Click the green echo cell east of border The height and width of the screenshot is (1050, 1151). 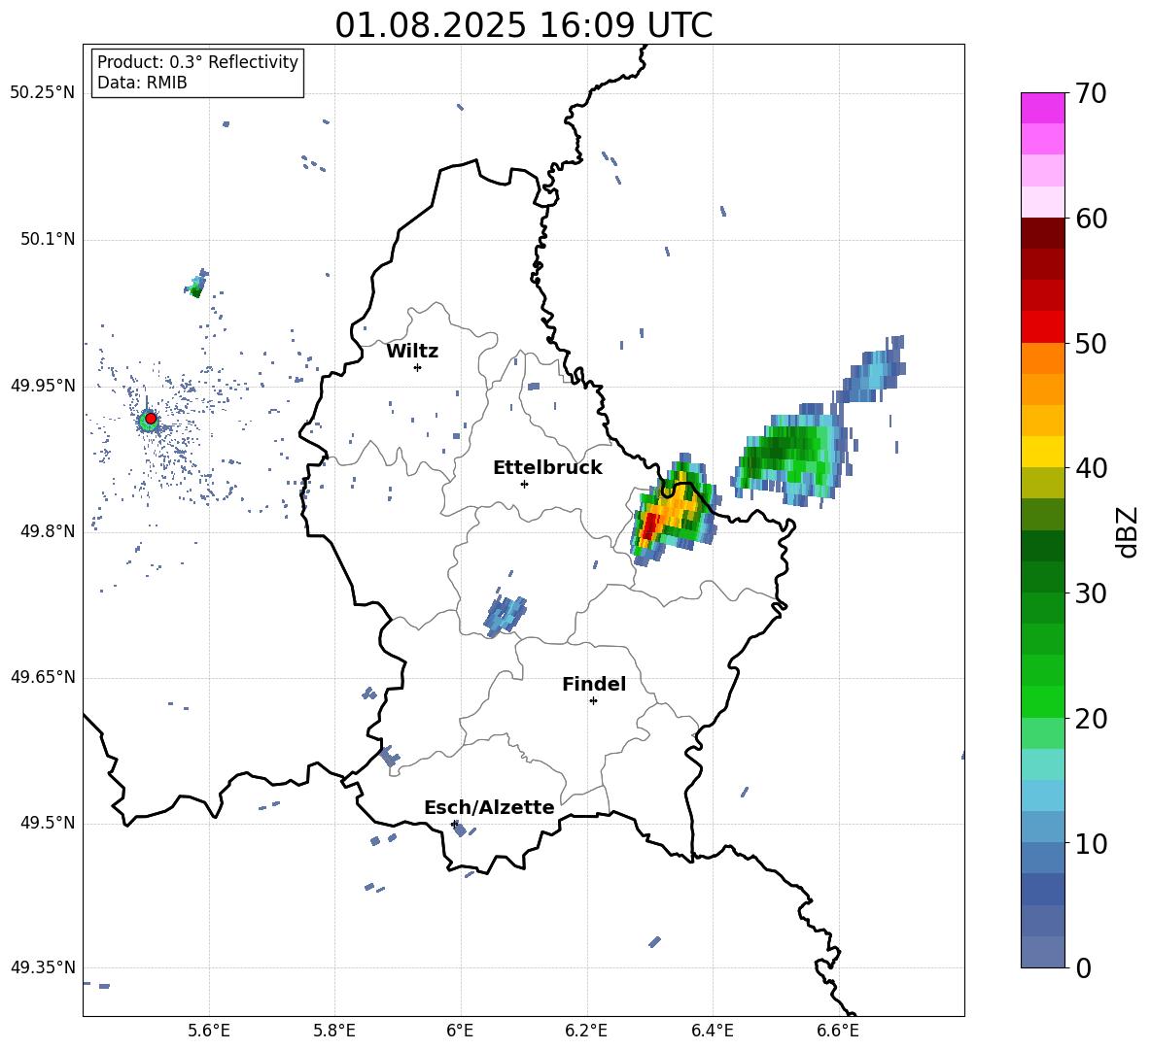click(x=789, y=455)
